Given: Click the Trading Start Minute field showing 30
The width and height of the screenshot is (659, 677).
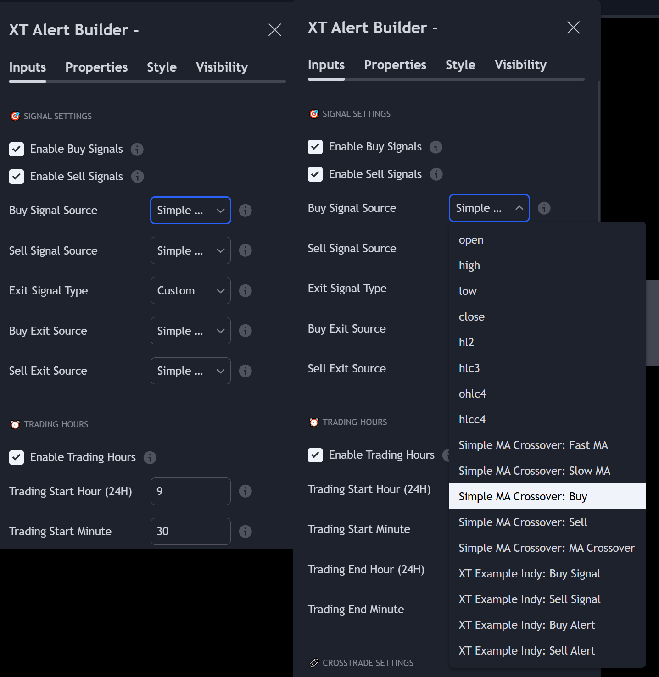Looking at the screenshot, I should [190, 531].
